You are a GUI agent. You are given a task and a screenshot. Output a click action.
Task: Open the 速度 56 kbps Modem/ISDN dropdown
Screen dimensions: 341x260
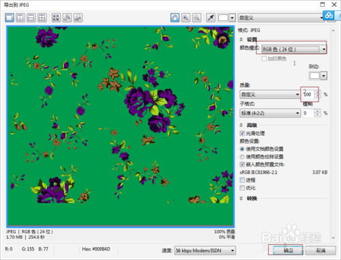point(205,250)
